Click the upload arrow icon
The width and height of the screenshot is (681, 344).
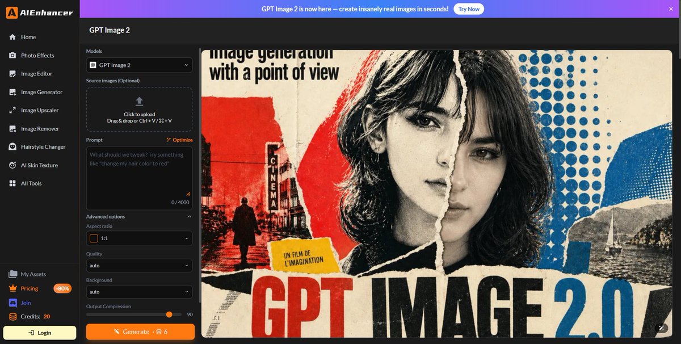[139, 102]
